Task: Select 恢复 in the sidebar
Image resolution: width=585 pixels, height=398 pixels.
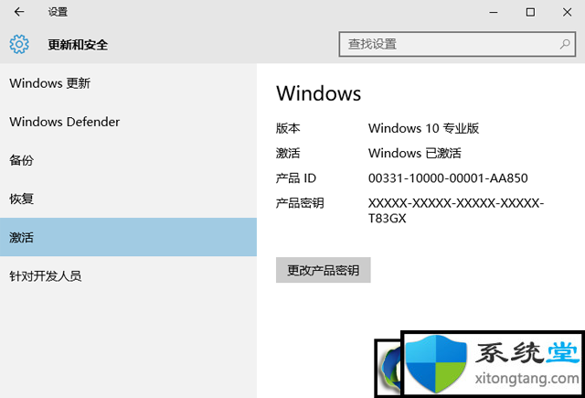Action: (128, 199)
